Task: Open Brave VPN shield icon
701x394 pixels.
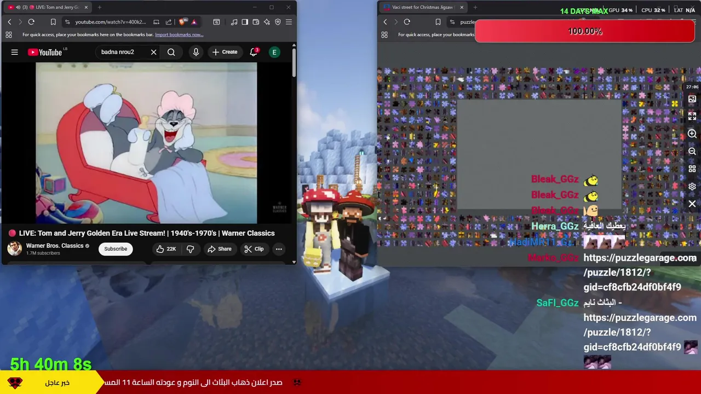Action: [x=278, y=22]
